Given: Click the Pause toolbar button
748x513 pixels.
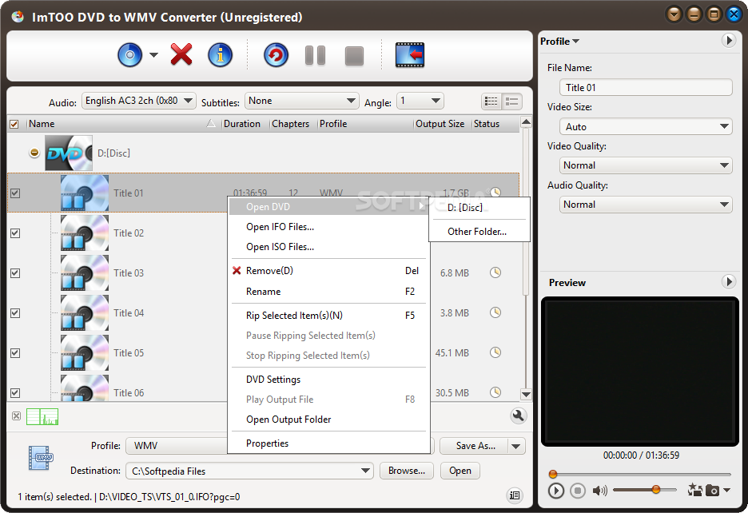Looking at the screenshot, I should (316, 55).
